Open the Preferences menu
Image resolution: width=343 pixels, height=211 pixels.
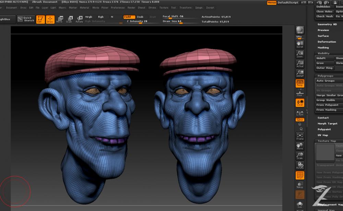coord(118,8)
